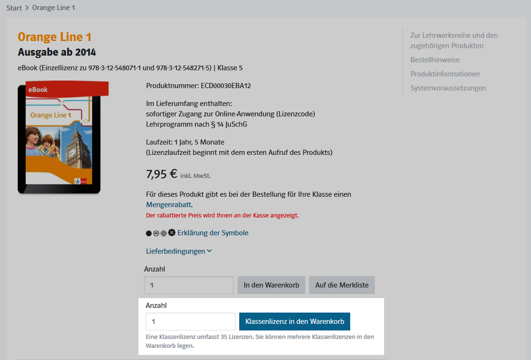Viewport: 531px width, 360px height.
Task: Click the percent discount badge icon
Action: (x=172, y=233)
